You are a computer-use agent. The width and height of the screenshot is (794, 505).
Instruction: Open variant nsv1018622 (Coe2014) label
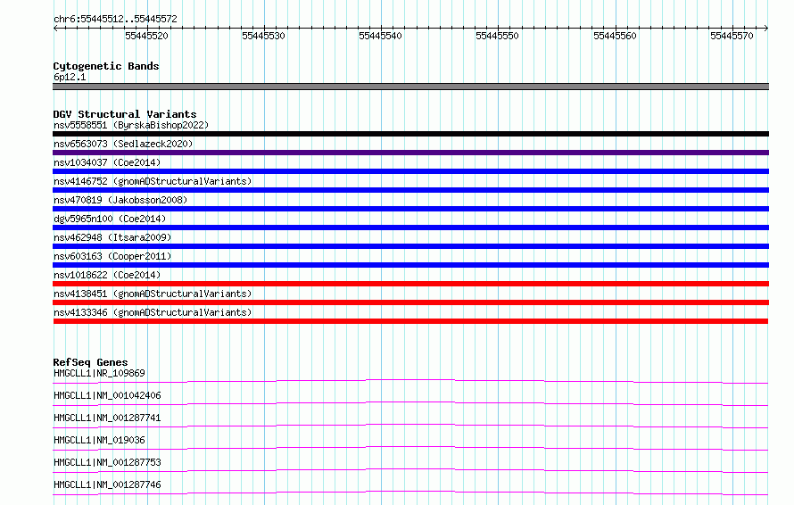pos(107,275)
